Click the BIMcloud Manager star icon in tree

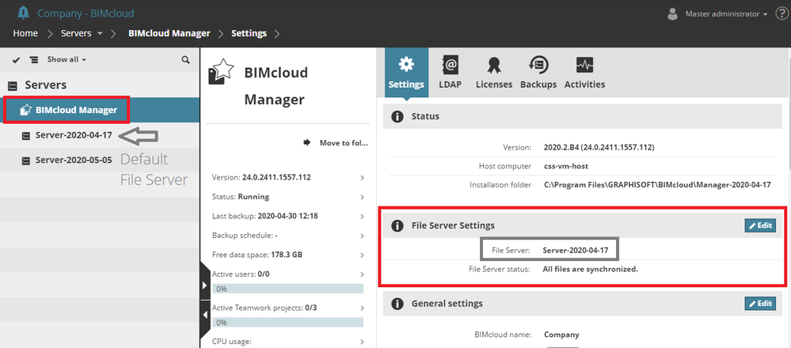[x=25, y=110]
